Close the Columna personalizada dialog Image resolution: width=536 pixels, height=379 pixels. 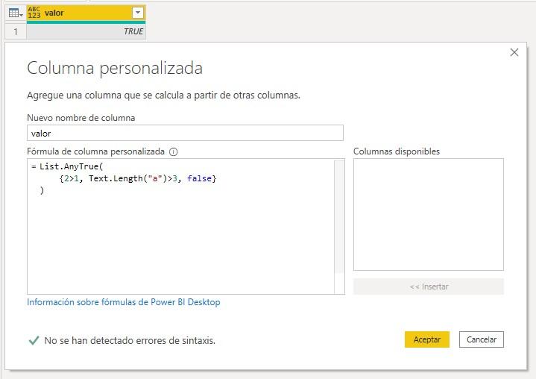click(x=514, y=52)
